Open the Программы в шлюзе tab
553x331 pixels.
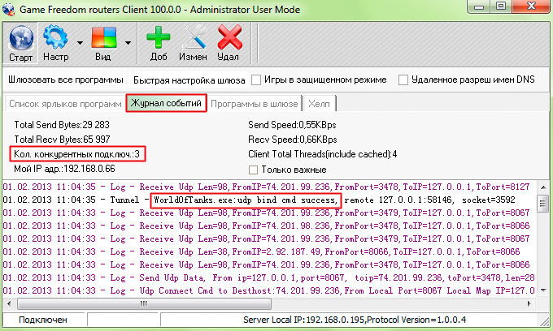(255, 104)
